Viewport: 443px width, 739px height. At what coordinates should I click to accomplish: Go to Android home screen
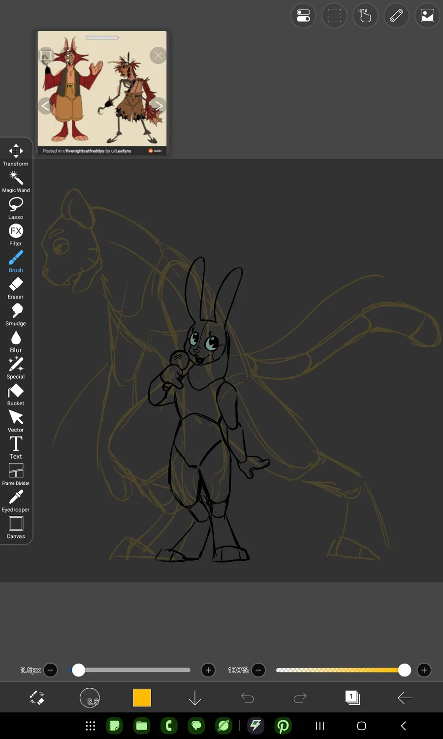pos(361,726)
